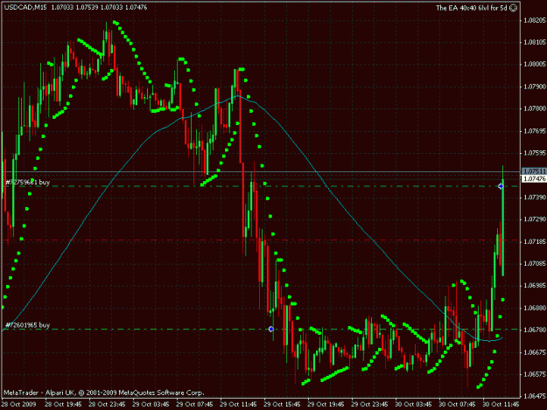Click the 1.07800 price scale label
Image resolution: width=547 pixels, height=410 pixels.
click(x=535, y=108)
